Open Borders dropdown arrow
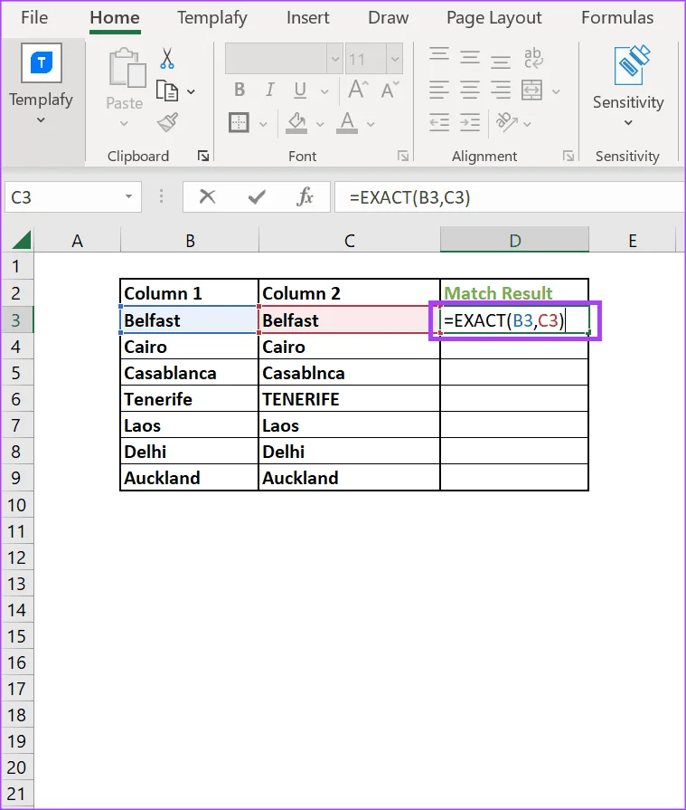This screenshot has height=810, width=686. tap(263, 125)
